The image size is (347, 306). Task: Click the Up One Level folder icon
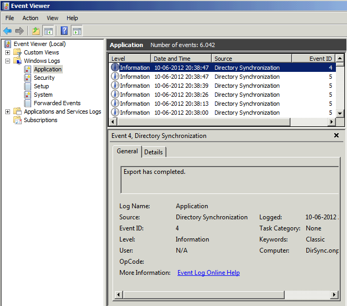click(x=35, y=31)
